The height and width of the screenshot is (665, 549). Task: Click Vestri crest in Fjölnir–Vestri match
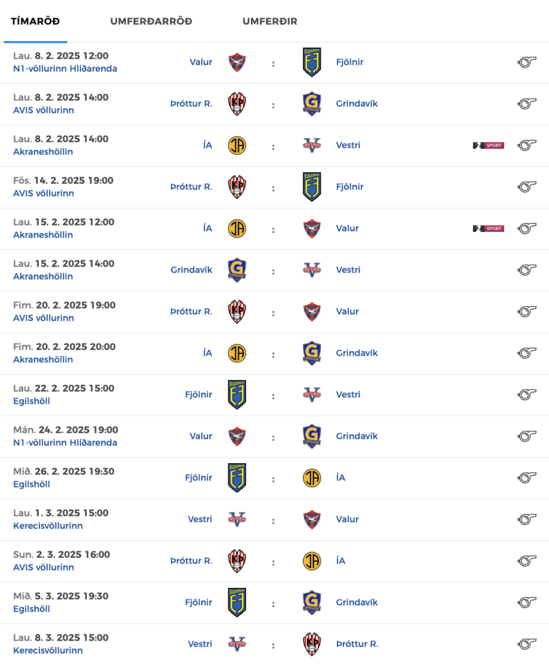(312, 395)
